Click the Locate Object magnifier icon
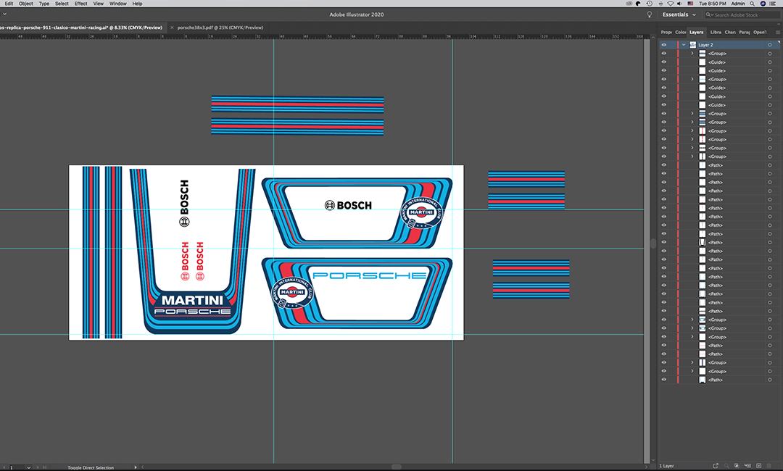The height and width of the screenshot is (471, 783). (x=726, y=464)
